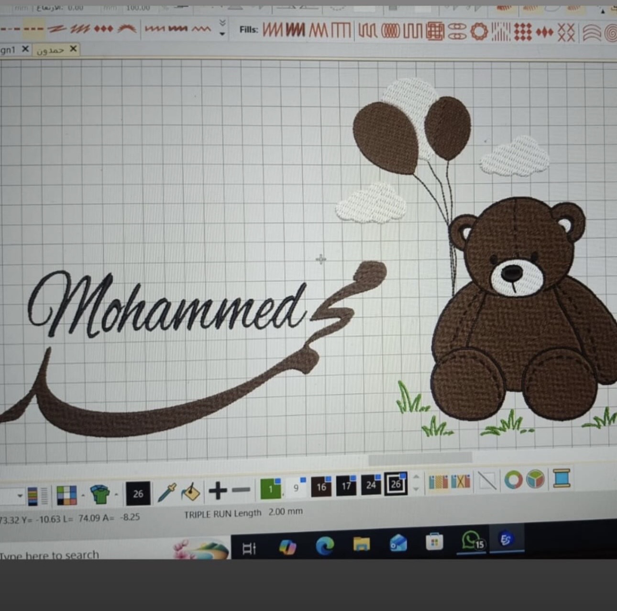Click the Windows taskbar search box
This screenshot has width=617, height=611.
(115, 549)
